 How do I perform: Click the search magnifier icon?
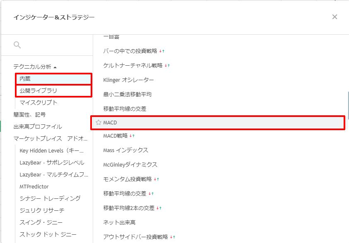(x=17, y=45)
